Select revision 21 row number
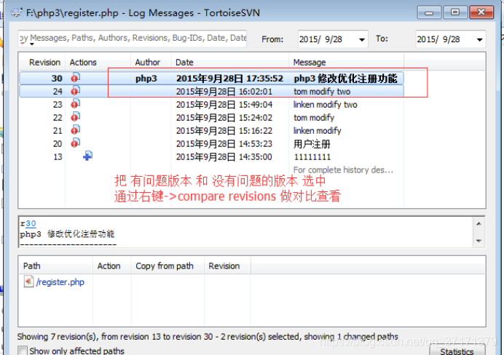The image size is (504, 355). [x=58, y=131]
